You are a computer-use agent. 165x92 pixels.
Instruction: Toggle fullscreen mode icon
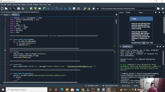tap(78, 8)
